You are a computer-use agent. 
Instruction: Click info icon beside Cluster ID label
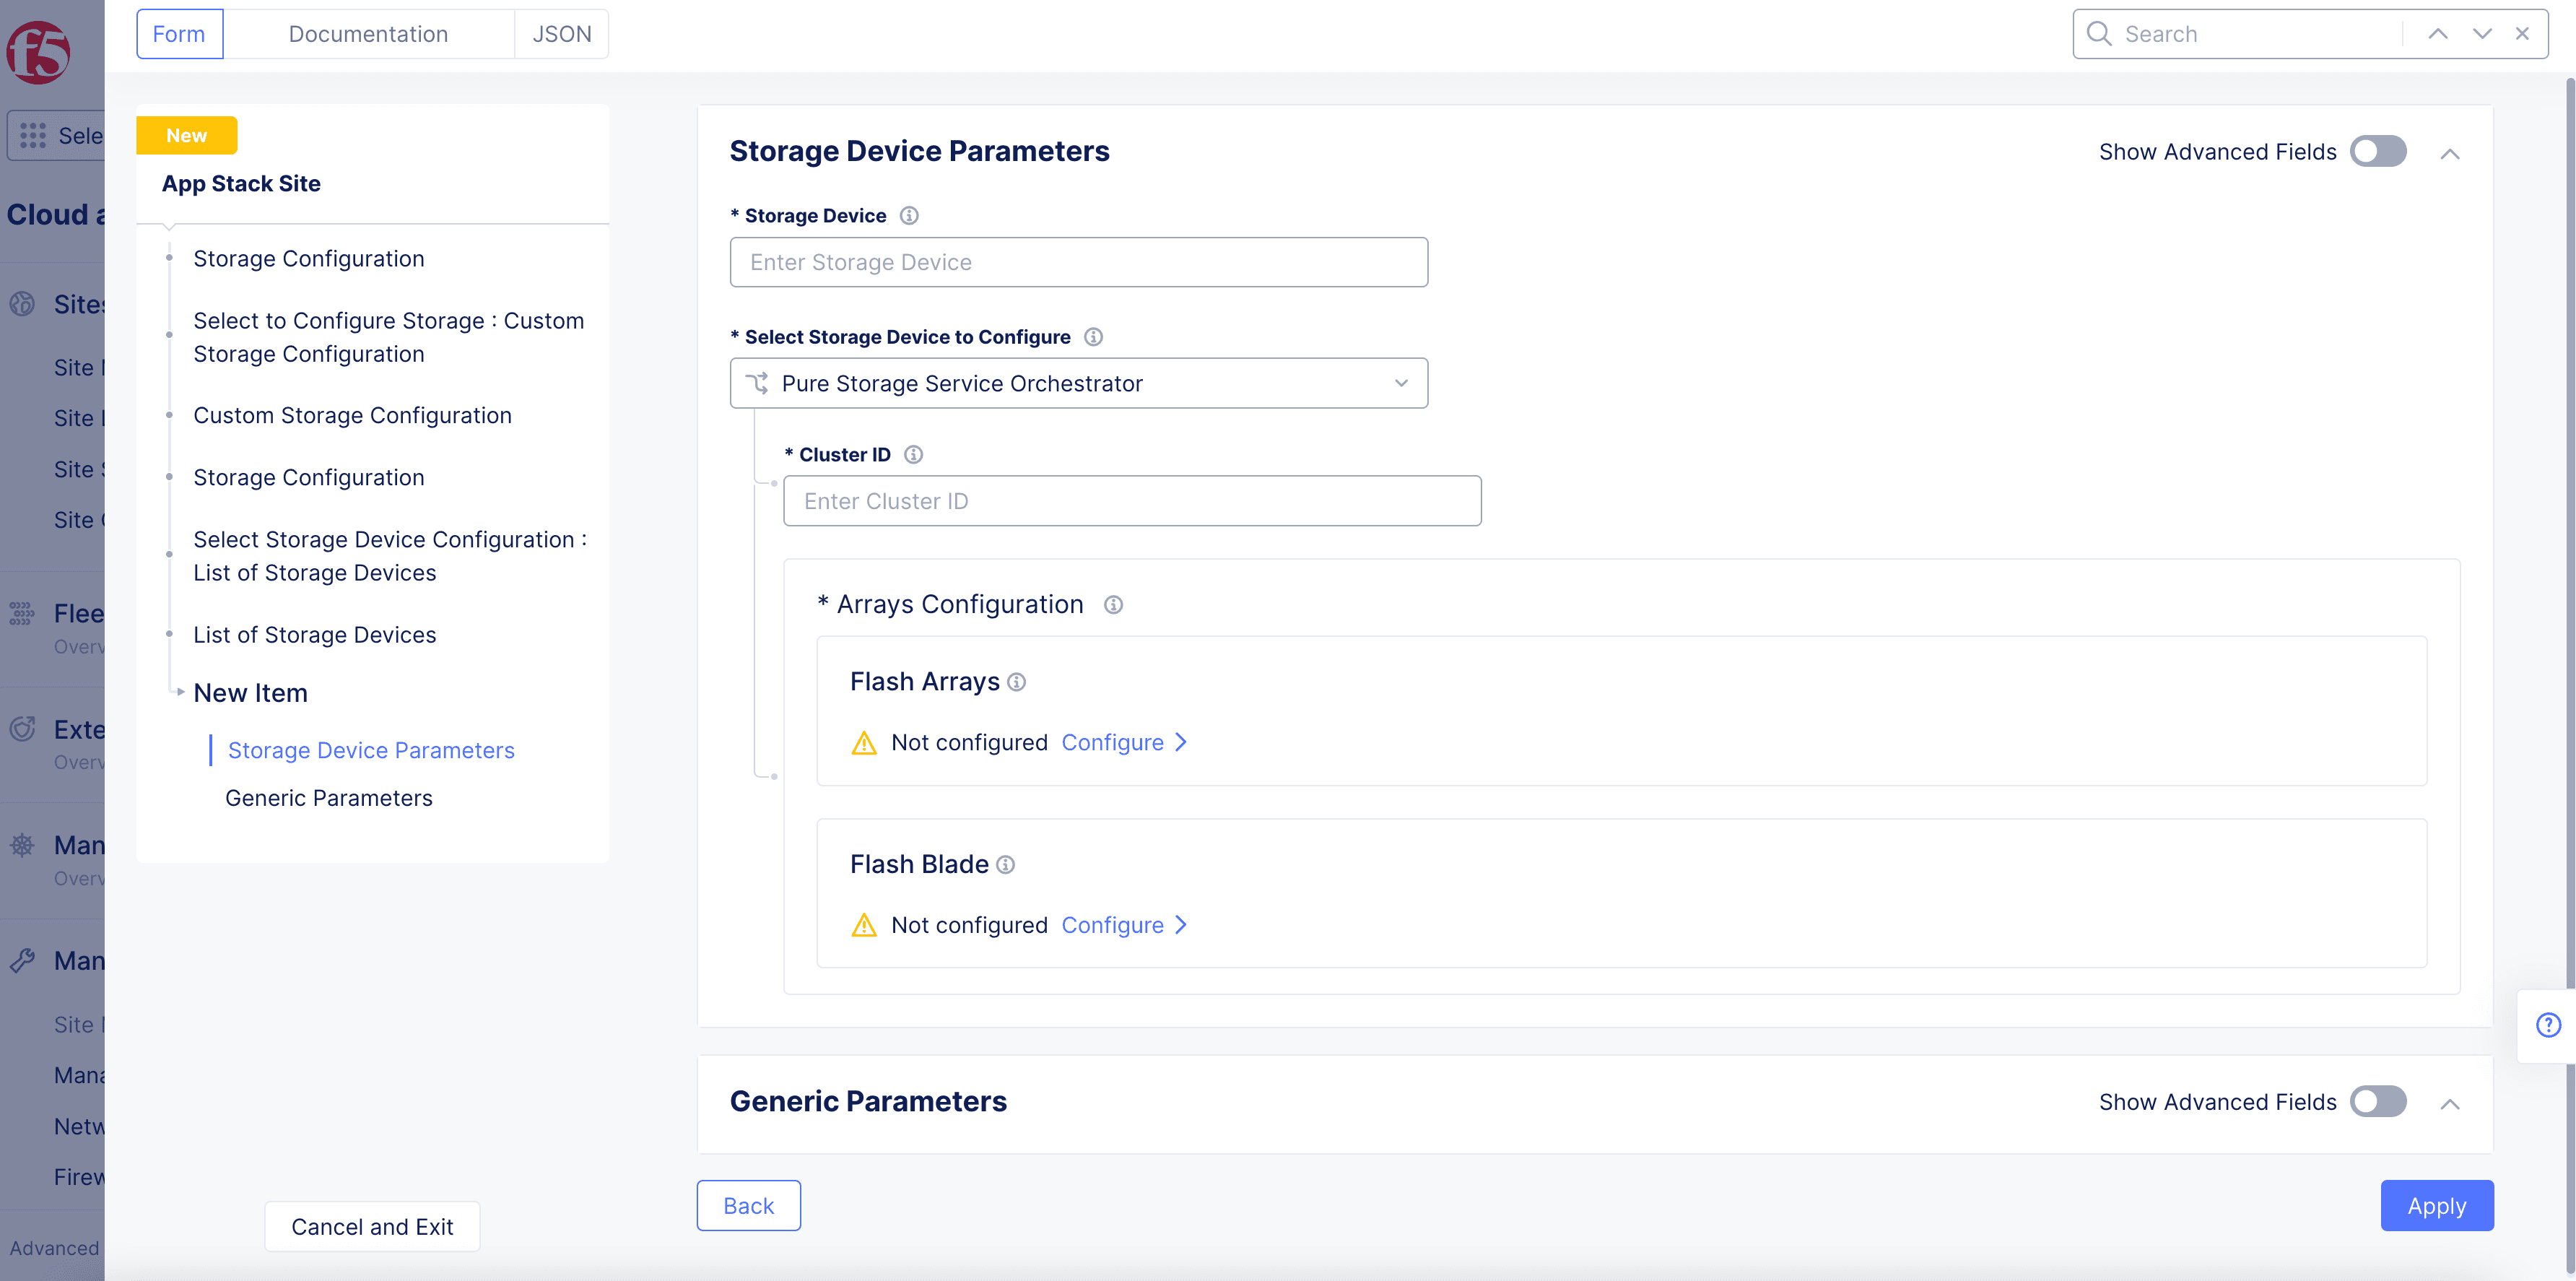(913, 455)
